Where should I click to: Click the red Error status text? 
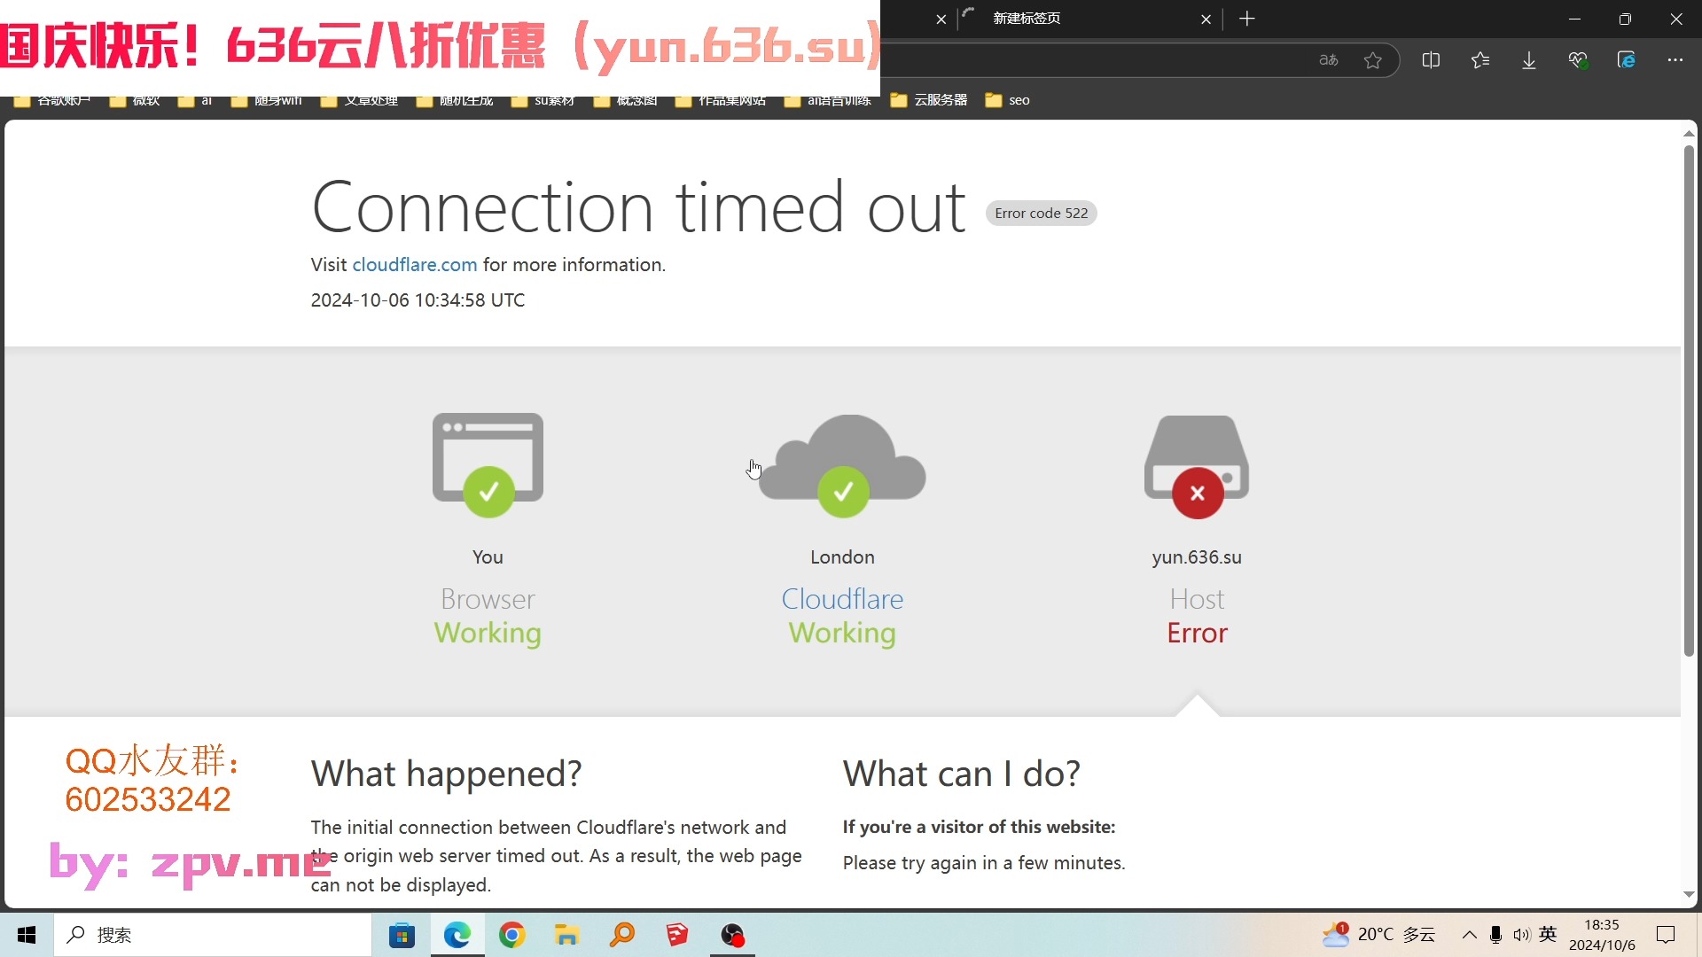tap(1197, 633)
